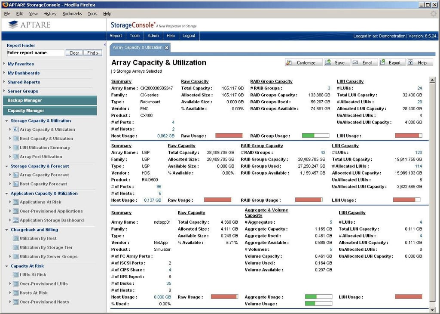Image resolution: width=440 pixels, height=314 pixels.
Task: Click the Save report disk icon
Action: 328,62
